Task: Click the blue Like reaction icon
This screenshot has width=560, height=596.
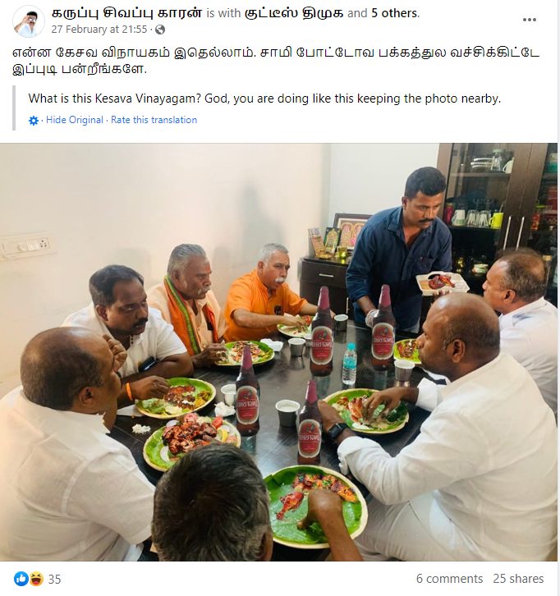Action: point(21,579)
